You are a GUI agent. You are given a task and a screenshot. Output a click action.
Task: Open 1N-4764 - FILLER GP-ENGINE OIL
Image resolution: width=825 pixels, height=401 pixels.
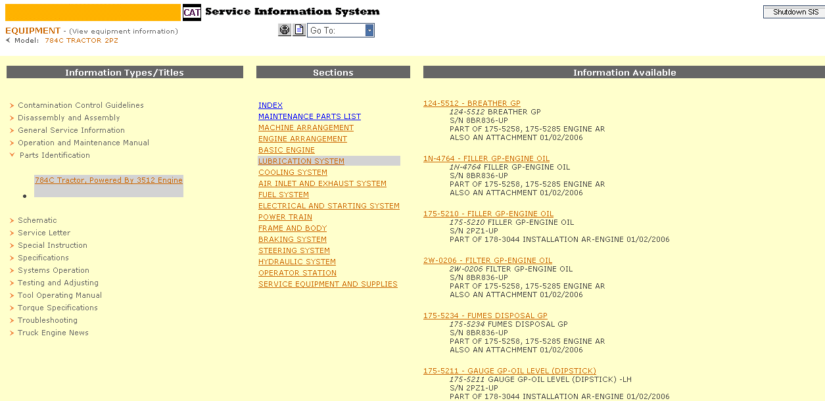[486, 158]
